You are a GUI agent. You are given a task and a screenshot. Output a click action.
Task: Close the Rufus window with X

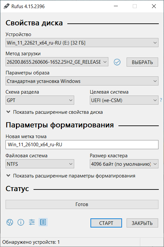pos(154,6)
